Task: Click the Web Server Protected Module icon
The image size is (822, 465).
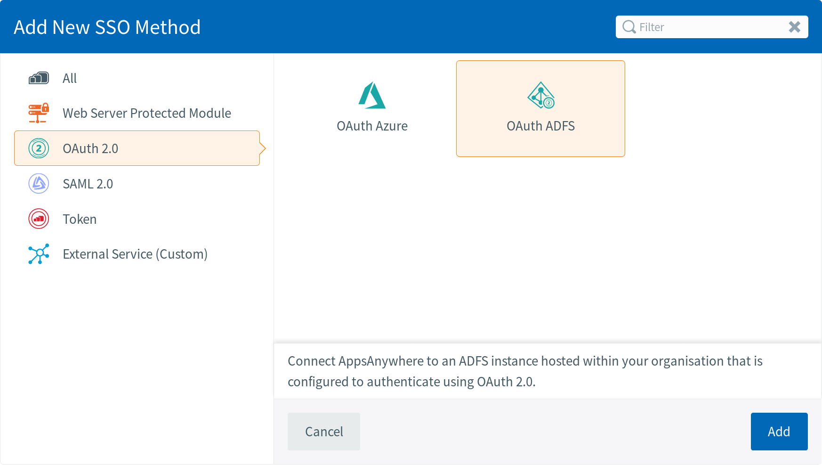Action: coord(39,113)
